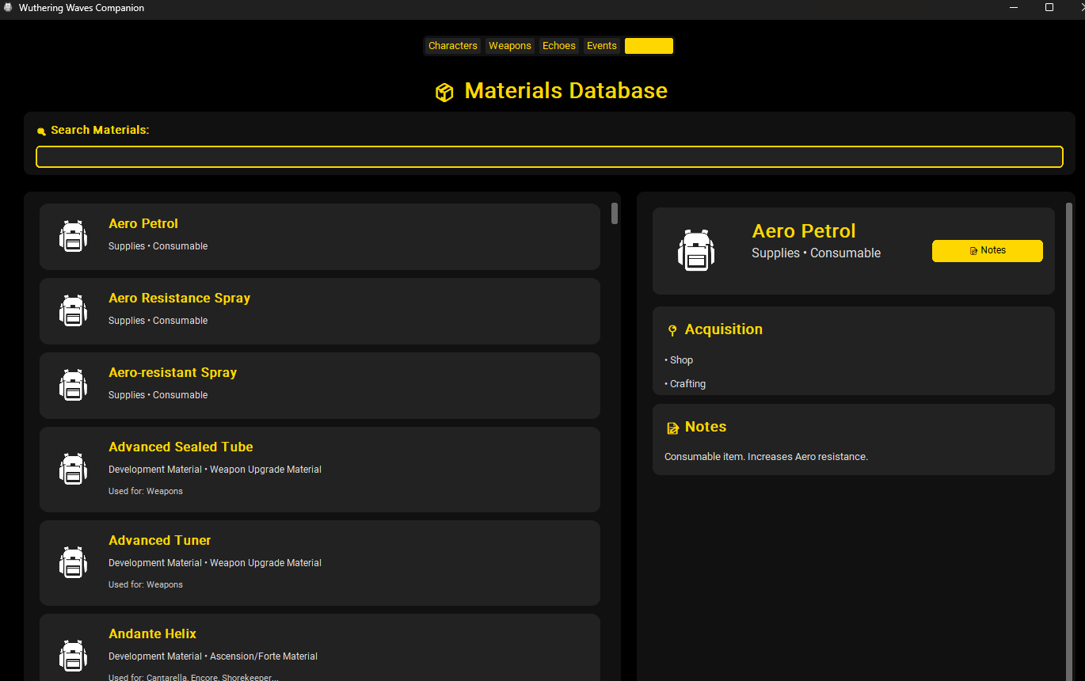The height and width of the screenshot is (681, 1085).
Task: Click 'Supplies • Consumable' under Aero Resistance Spray
Action: [x=158, y=321]
